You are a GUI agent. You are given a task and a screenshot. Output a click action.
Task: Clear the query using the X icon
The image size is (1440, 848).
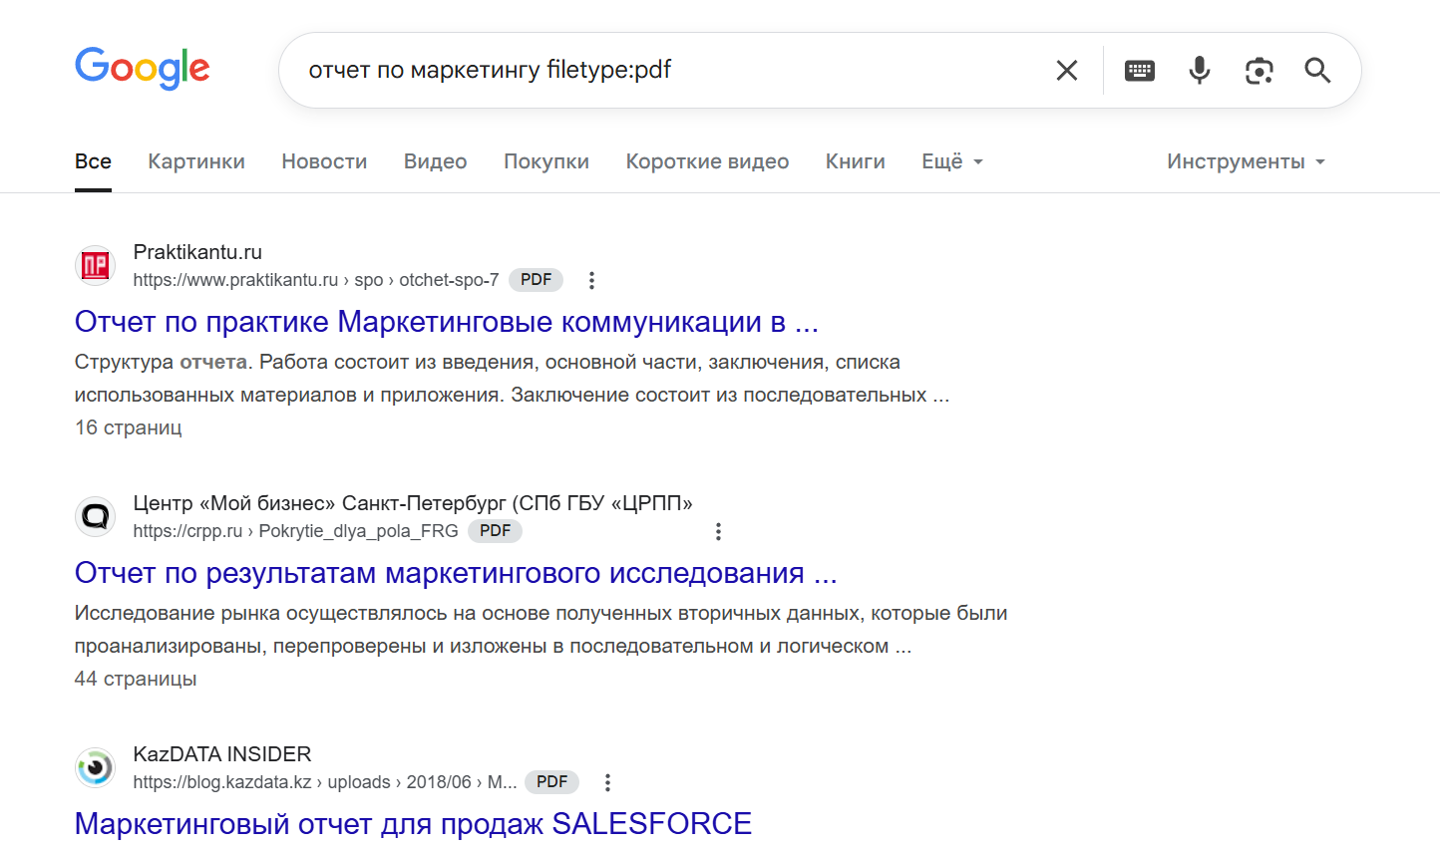pos(1066,70)
